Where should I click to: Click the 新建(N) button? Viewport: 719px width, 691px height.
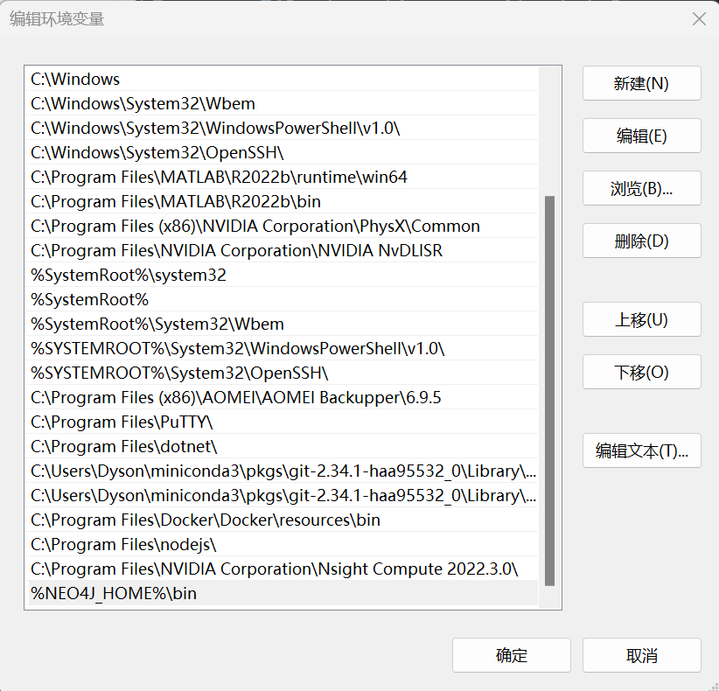tap(641, 83)
